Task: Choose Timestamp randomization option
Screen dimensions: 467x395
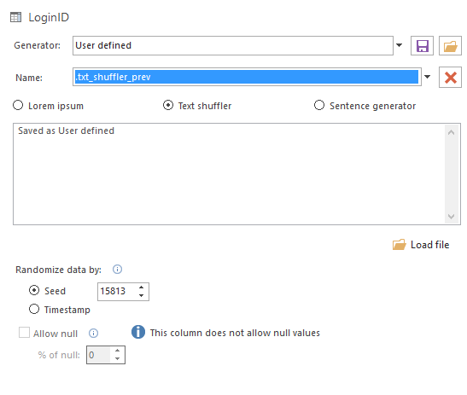Action: pyautogui.click(x=34, y=309)
